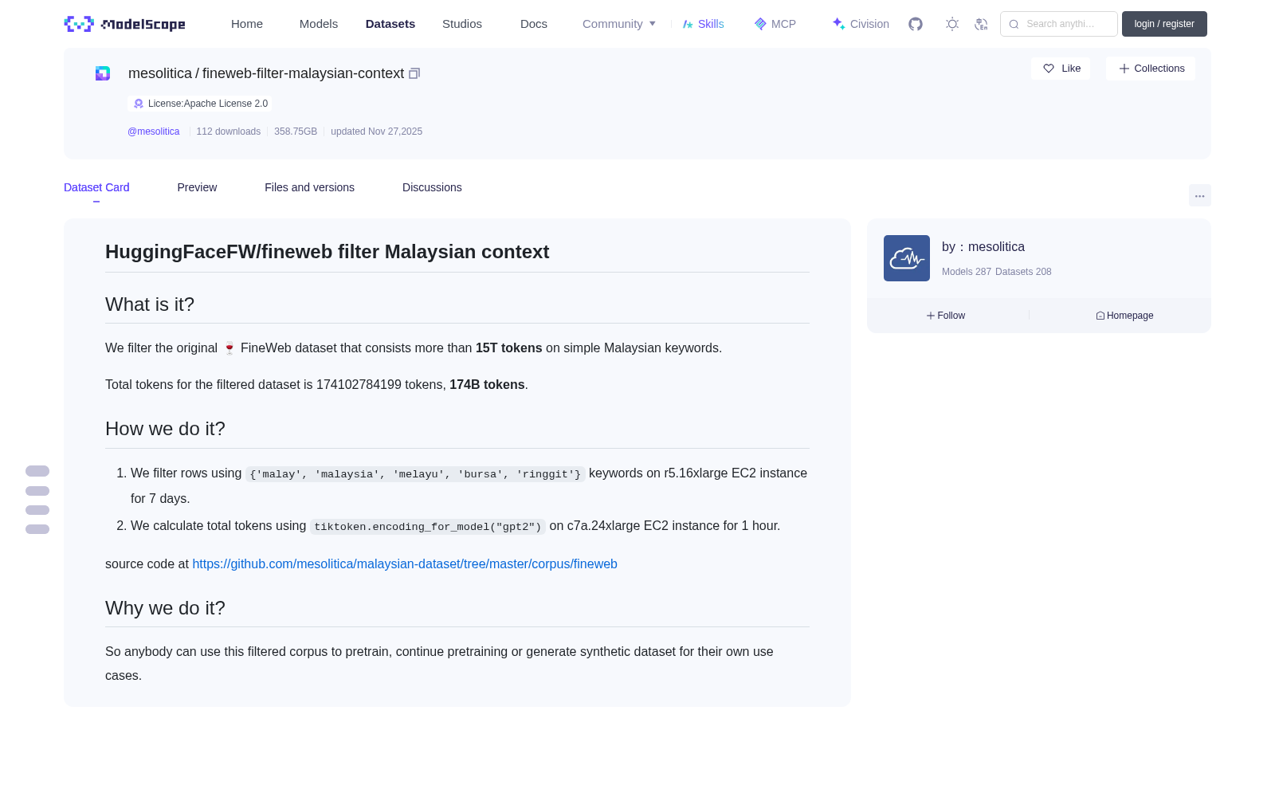Click the 'How we do it?' heading
Screen dimensions: 1275x797
point(165,429)
